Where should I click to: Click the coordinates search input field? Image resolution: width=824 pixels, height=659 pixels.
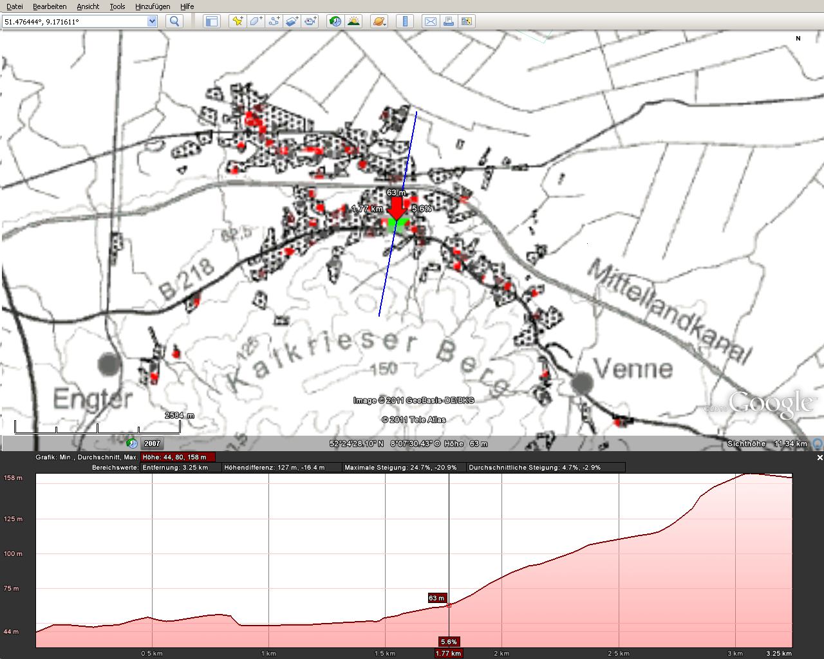pyautogui.click(x=74, y=21)
